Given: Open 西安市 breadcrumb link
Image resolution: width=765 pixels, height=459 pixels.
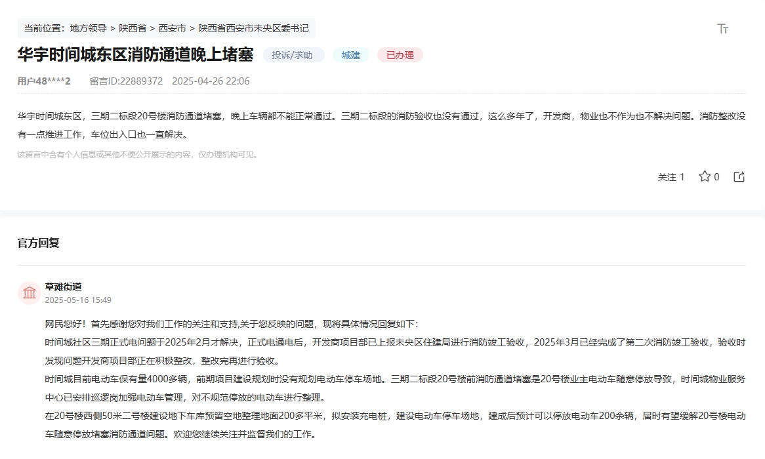Looking at the screenshot, I should click(172, 28).
